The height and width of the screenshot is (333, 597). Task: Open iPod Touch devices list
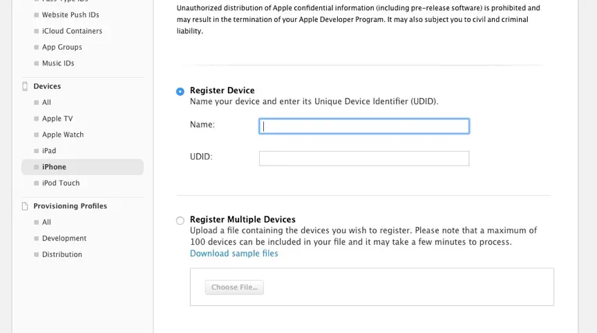coord(61,183)
